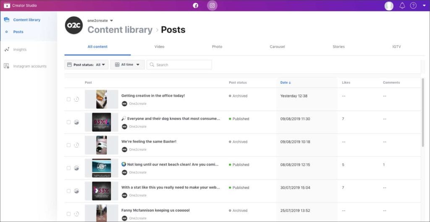Open the All time date range dropdown
The width and height of the screenshot is (430, 222).
point(128,65)
